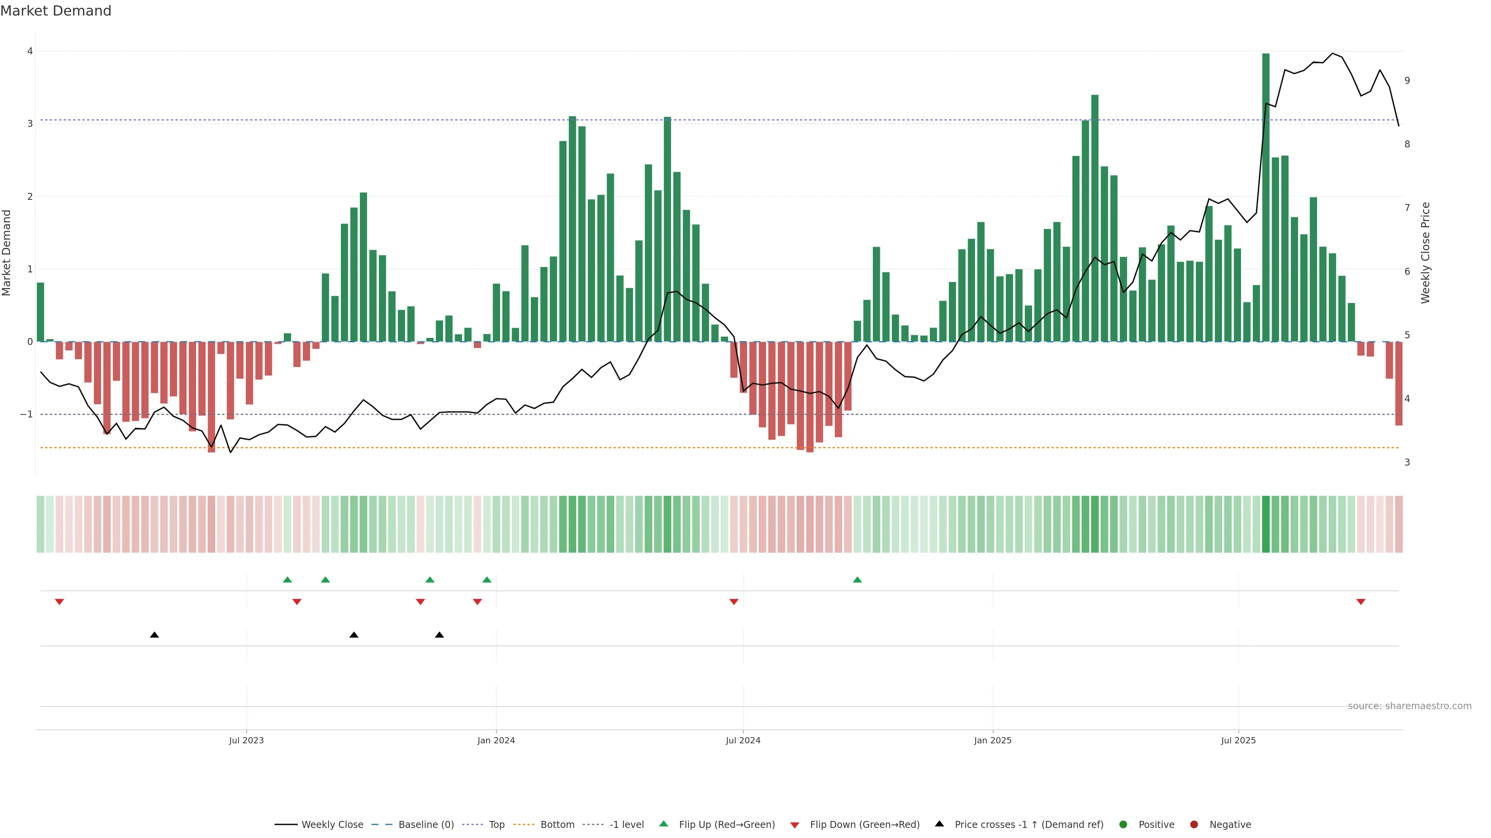Click the dark red Negative legend dot

pyautogui.click(x=1194, y=824)
